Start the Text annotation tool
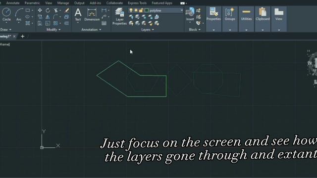 click(x=78, y=14)
